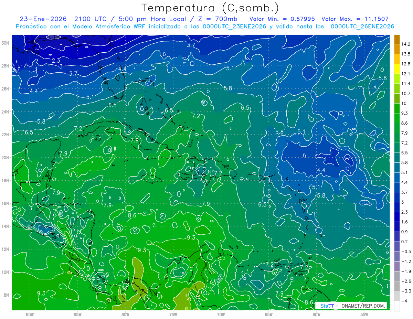Click latitude axis label '18N'
The width and height of the screenshot is (413, 319).
pyautogui.click(x=6, y=180)
